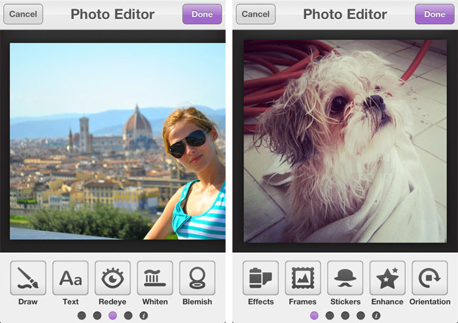Open the Orientation rotate tool
This screenshot has height=323, width=458.
click(x=430, y=278)
